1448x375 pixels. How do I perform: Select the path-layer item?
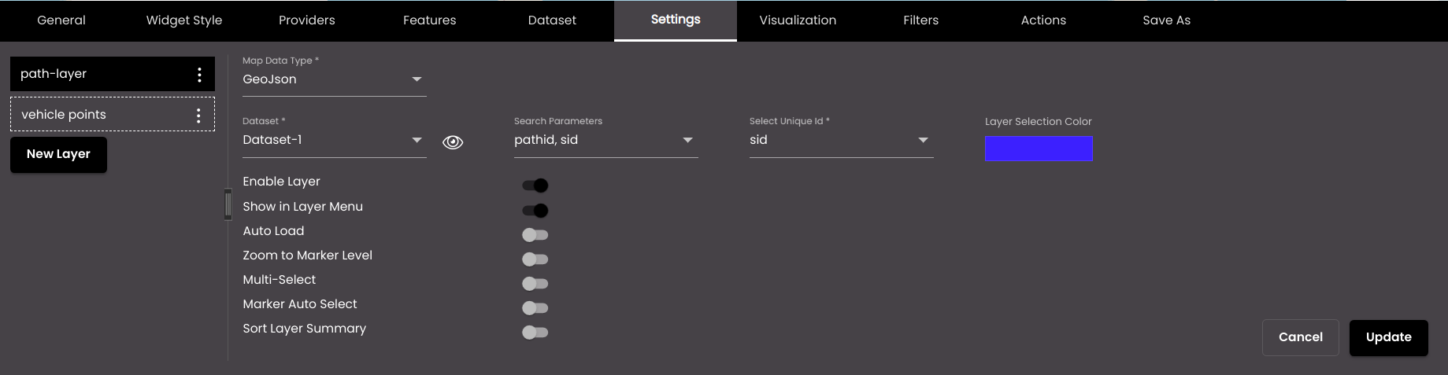point(113,74)
